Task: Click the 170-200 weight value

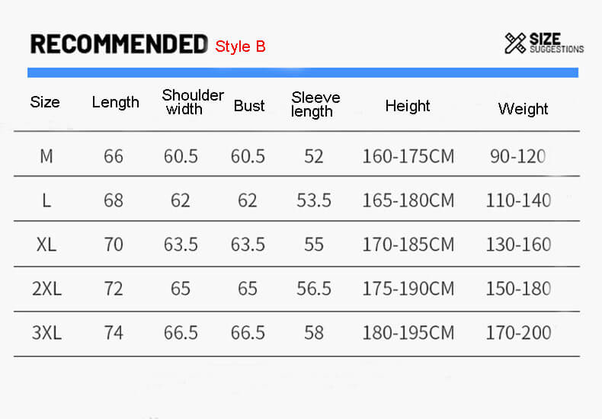Action: click(518, 333)
